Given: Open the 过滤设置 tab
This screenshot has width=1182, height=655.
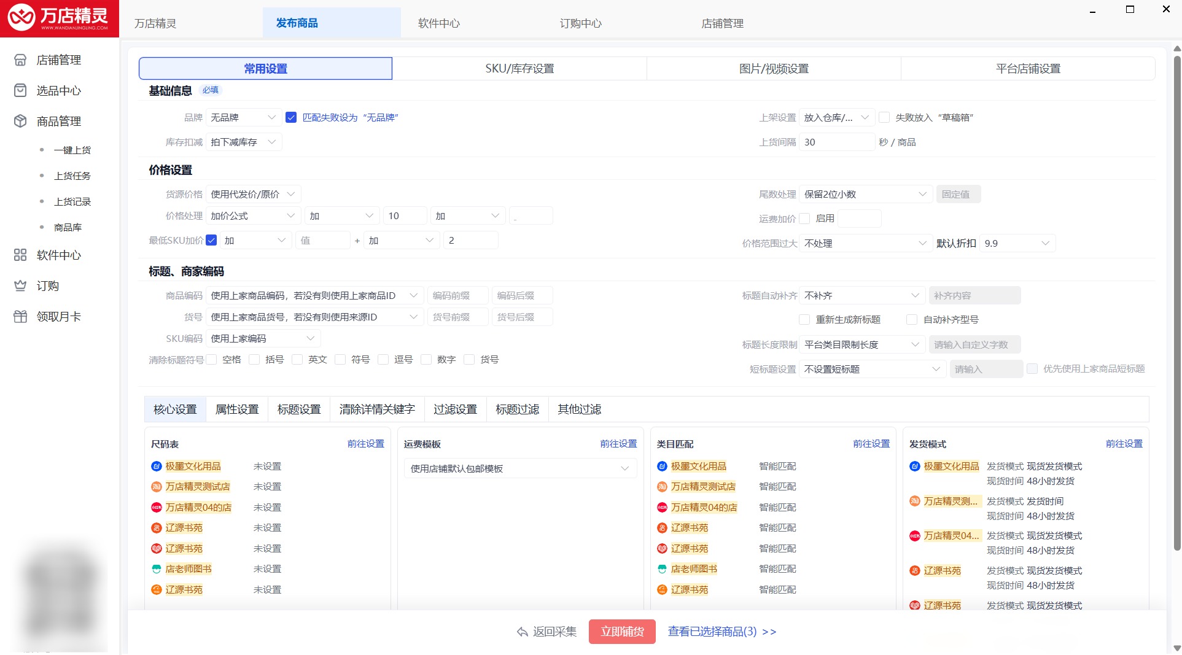Looking at the screenshot, I should pyautogui.click(x=455, y=409).
